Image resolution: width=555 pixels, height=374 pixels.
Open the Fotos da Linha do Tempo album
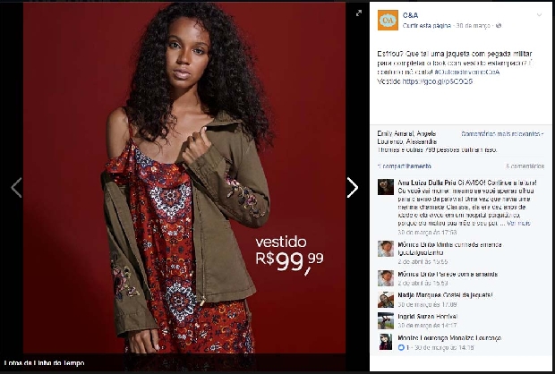44,363
